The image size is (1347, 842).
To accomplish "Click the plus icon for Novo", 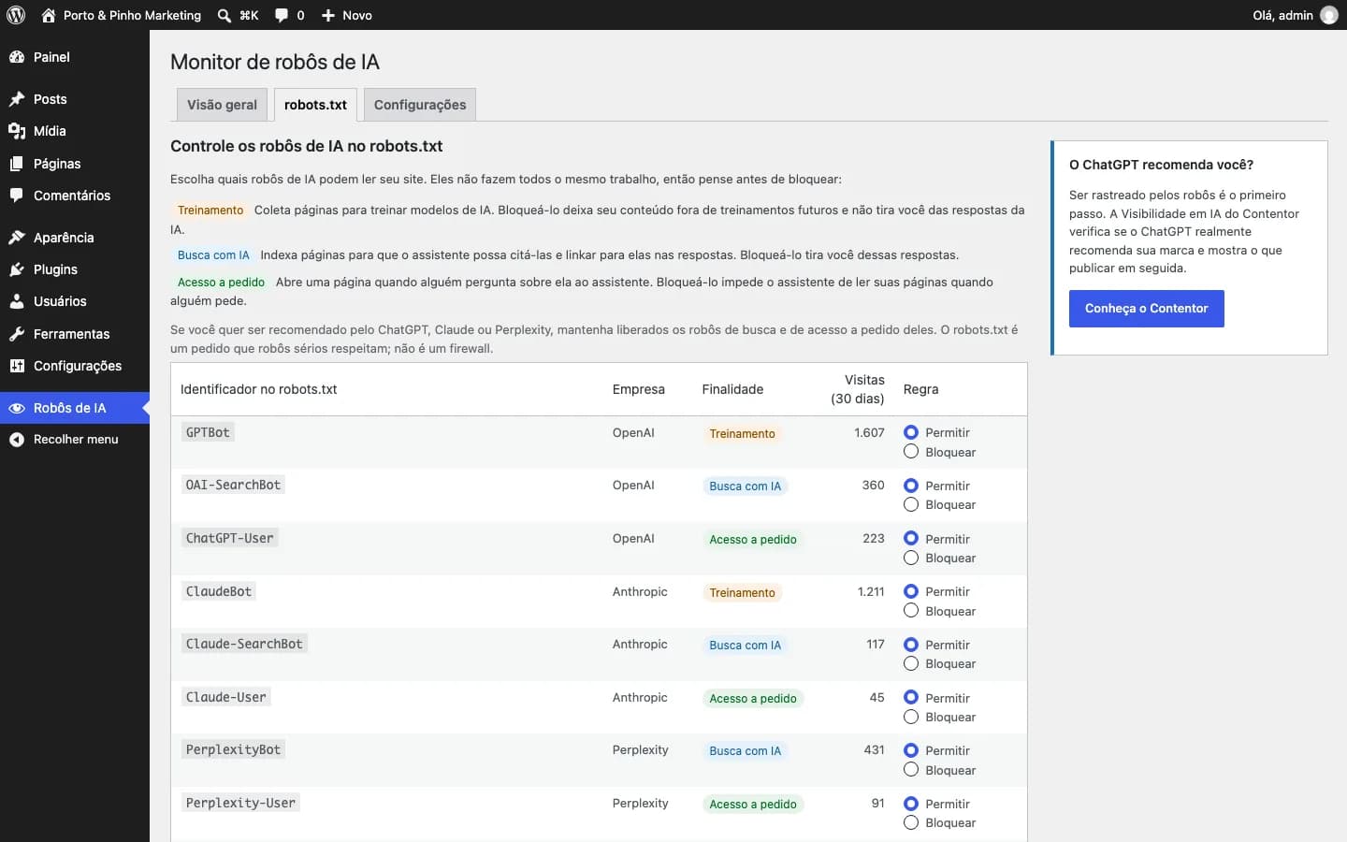I will coord(328,15).
